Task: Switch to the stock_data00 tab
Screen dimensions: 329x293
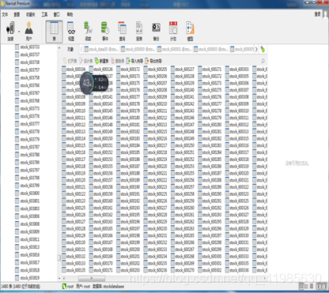Action: click(101, 49)
